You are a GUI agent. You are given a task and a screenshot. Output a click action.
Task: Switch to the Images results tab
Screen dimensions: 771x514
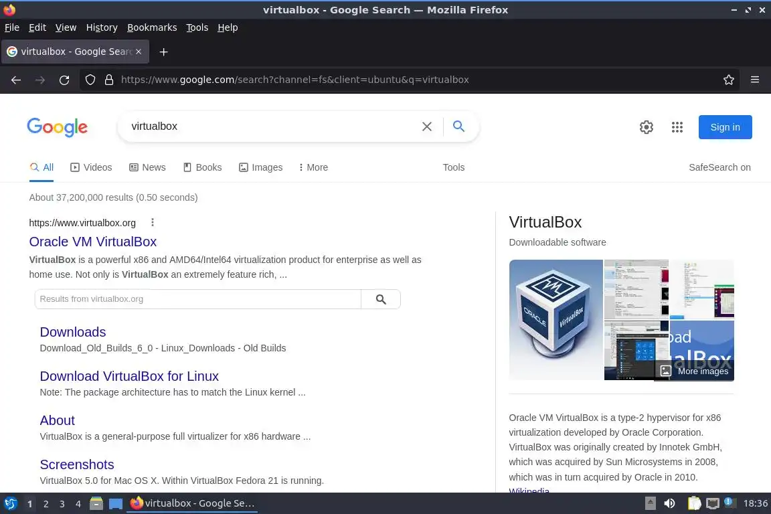tap(260, 167)
